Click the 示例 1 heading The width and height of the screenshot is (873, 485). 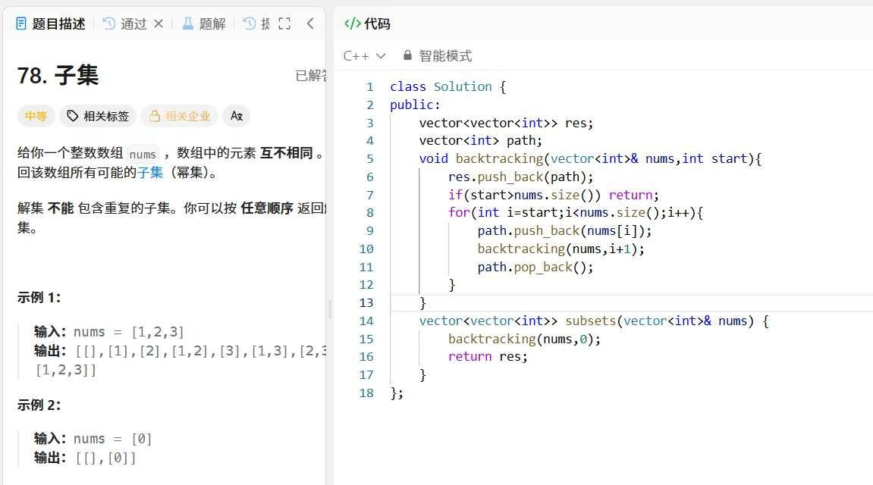pos(39,298)
